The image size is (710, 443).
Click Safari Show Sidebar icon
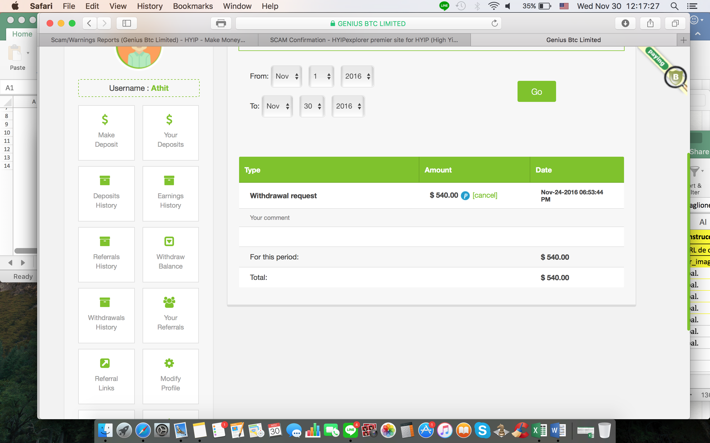[126, 24]
